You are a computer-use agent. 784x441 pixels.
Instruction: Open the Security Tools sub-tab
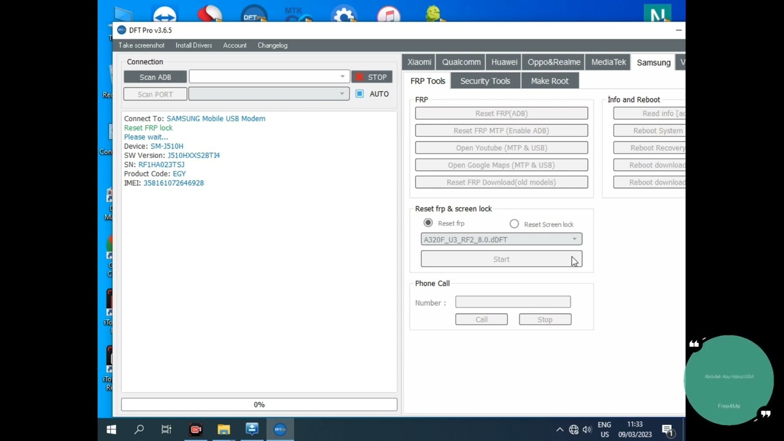click(x=485, y=81)
